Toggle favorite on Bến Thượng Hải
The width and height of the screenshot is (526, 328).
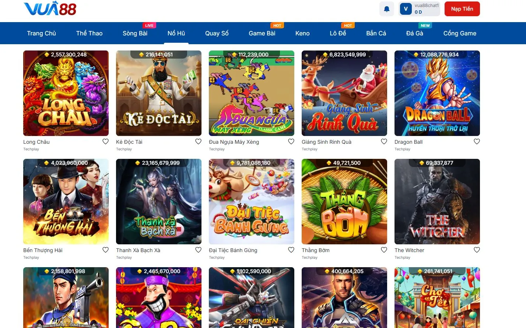pyautogui.click(x=106, y=250)
